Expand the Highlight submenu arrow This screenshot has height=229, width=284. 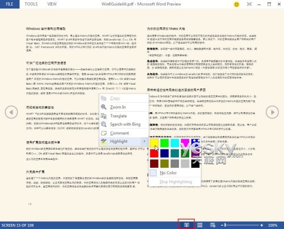[x=144, y=141]
